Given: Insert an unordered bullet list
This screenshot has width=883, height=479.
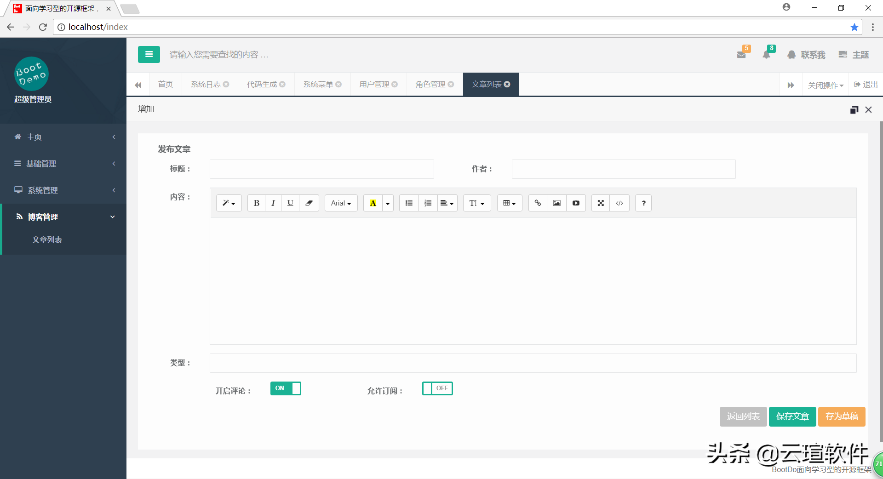Looking at the screenshot, I should (409, 203).
